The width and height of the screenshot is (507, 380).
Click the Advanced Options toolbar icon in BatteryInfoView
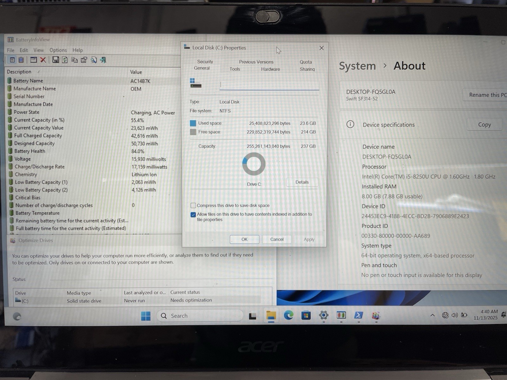tap(84, 60)
